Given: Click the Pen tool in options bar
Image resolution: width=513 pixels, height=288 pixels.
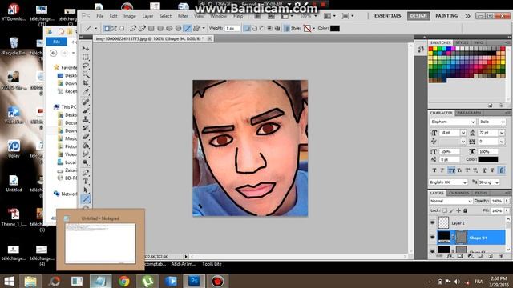Looking at the screenshot, I should click(133, 29).
